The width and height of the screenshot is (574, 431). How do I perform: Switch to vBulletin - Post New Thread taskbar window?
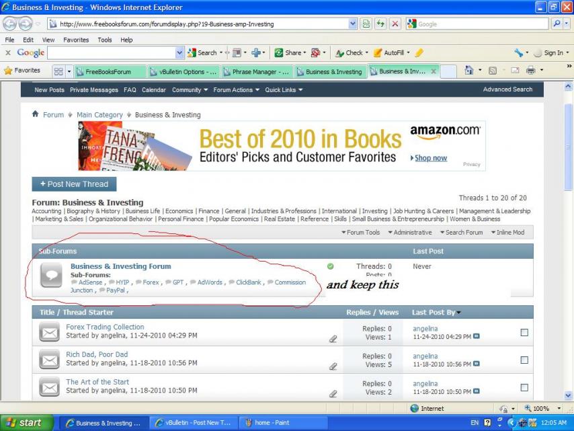[x=194, y=422]
